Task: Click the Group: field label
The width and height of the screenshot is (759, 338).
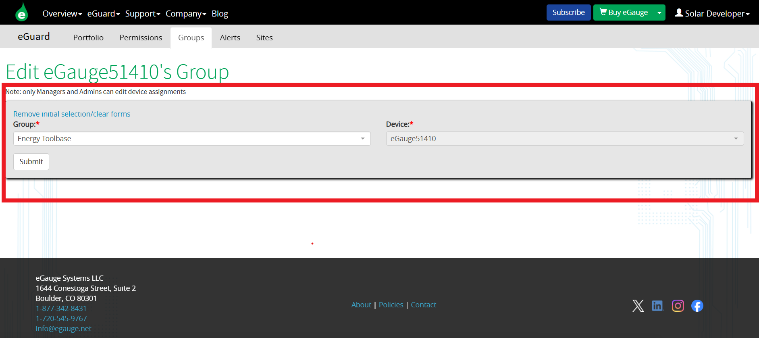Action: coord(26,124)
